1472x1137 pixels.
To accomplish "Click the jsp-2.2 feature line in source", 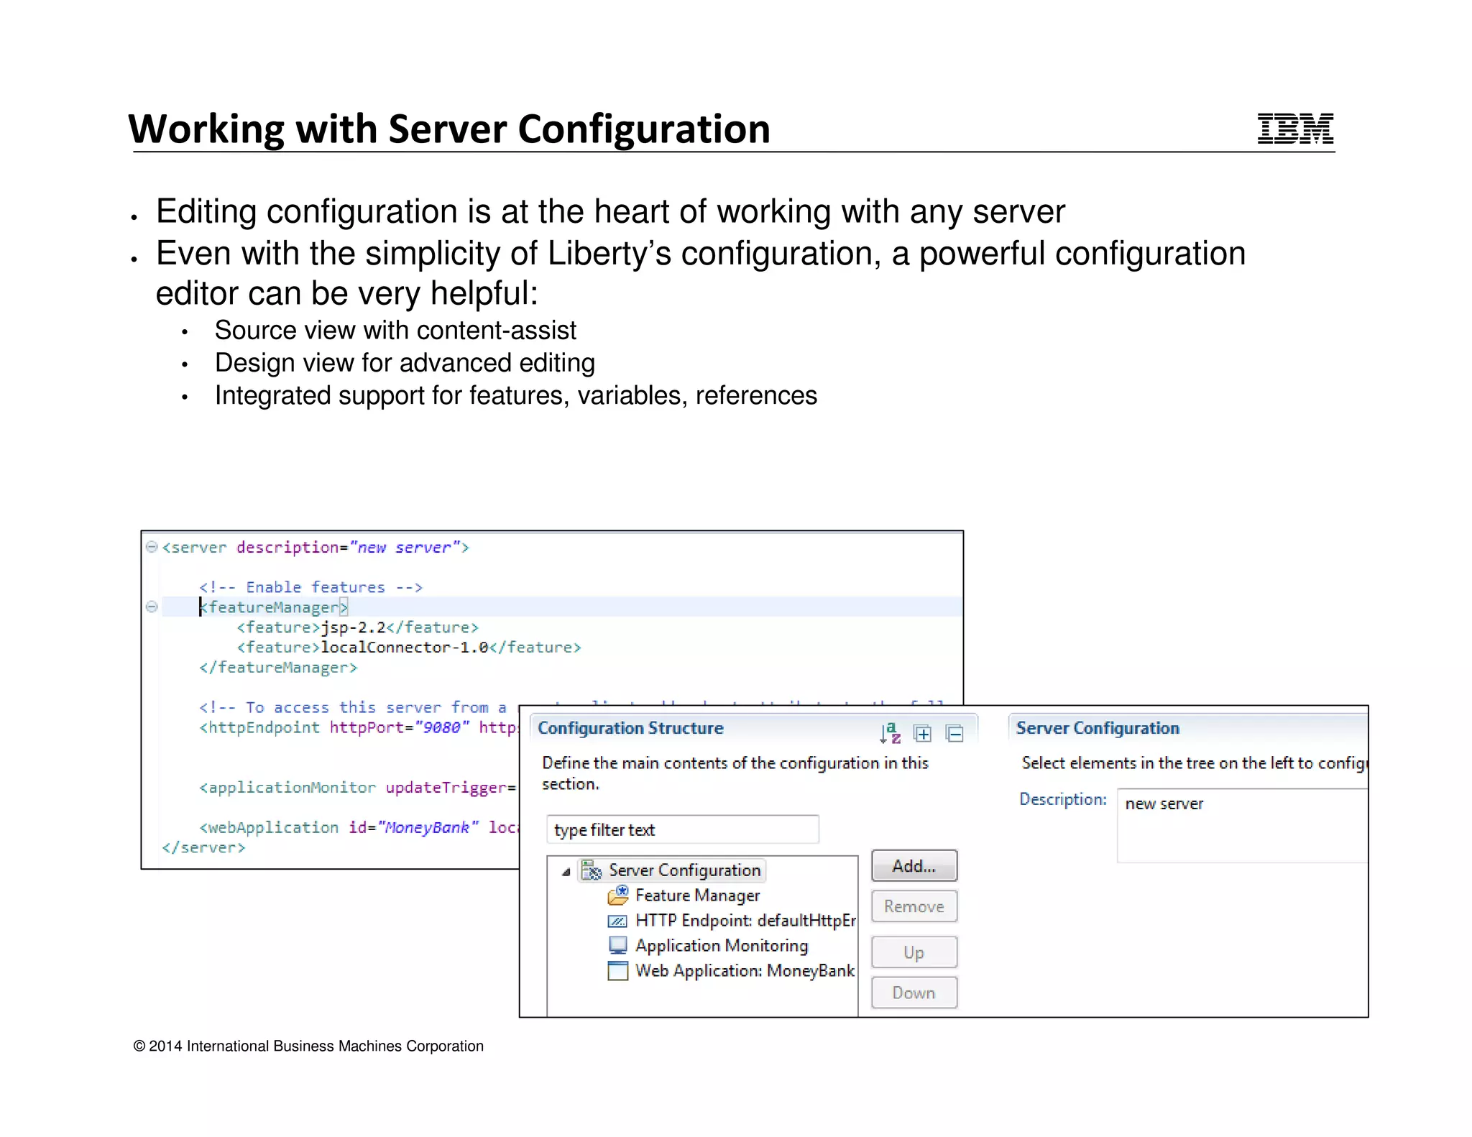I will 357,627.
